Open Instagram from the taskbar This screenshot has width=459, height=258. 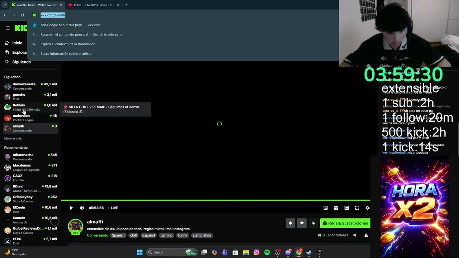click(x=256, y=252)
